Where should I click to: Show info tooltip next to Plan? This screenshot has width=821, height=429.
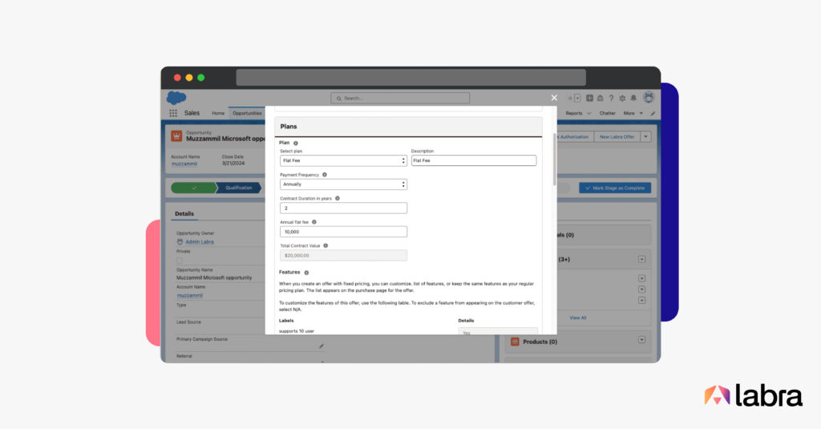295,143
